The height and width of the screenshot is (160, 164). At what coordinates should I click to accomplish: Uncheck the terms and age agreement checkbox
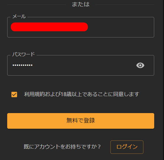tap(14, 95)
